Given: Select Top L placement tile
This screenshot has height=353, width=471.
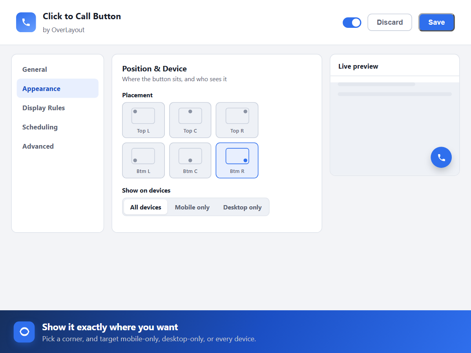Looking at the screenshot, I should click(143, 120).
